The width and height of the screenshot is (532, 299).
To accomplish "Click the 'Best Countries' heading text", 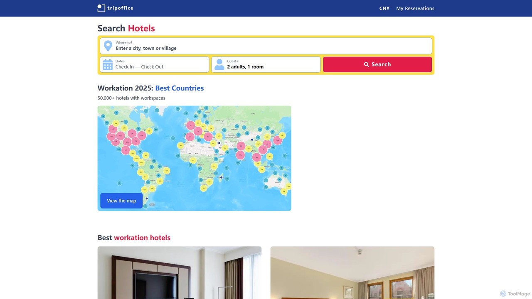I will tap(180, 88).
